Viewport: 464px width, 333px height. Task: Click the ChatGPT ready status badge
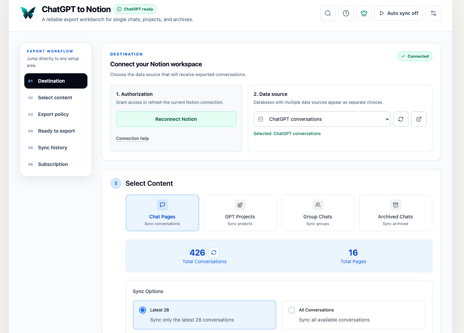(135, 9)
